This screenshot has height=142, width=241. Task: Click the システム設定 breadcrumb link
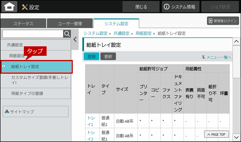[x=95, y=33]
